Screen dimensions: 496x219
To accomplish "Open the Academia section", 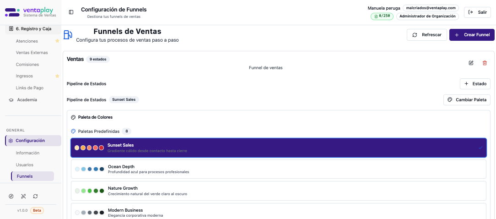I will [27, 100].
